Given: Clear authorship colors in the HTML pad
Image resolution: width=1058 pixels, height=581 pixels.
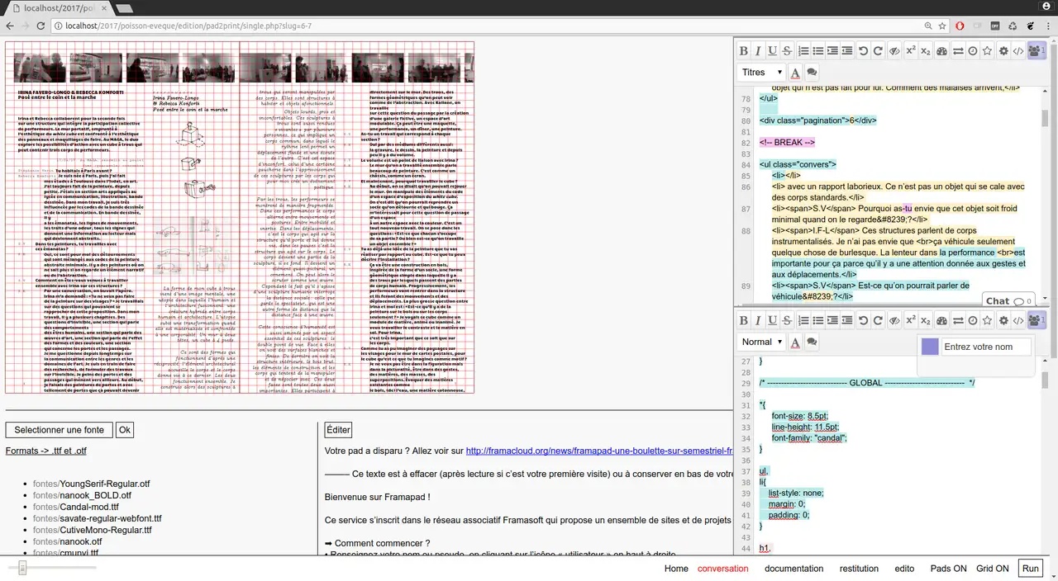Looking at the screenshot, I should [x=894, y=51].
